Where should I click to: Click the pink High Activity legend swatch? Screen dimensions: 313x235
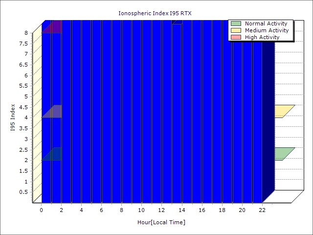236,37
